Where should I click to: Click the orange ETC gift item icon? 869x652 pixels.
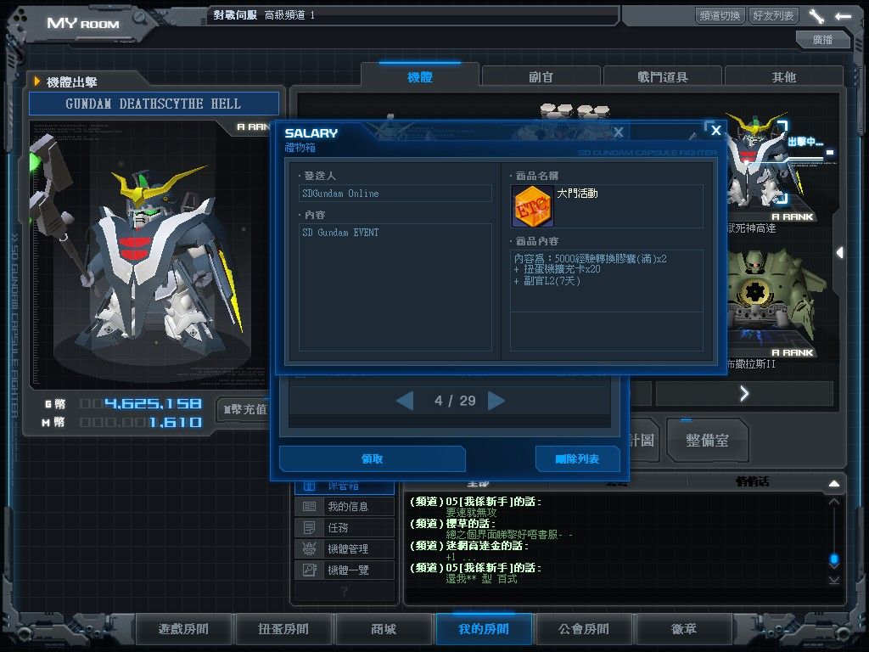[x=532, y=206]
